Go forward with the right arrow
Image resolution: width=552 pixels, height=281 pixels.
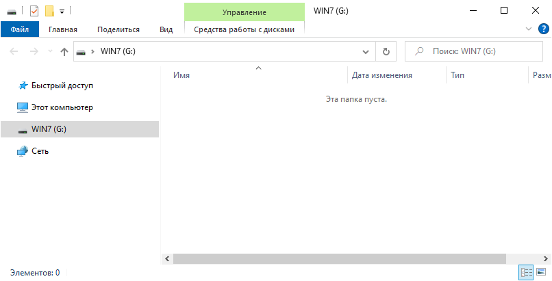pyautogui.click(x=34, y=52)
